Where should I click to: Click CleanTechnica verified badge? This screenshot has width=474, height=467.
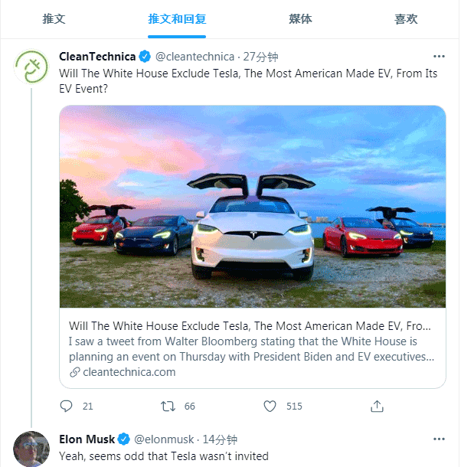click(x=144, y=57)
